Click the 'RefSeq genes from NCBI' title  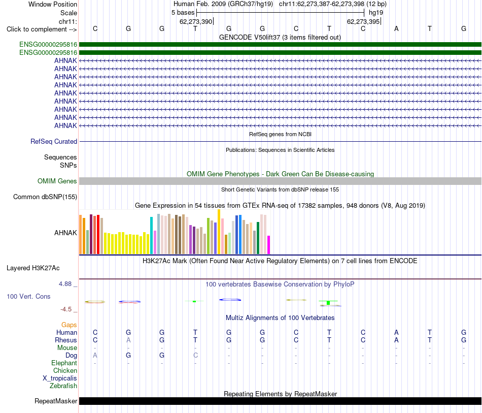click(x=280, y=134)
